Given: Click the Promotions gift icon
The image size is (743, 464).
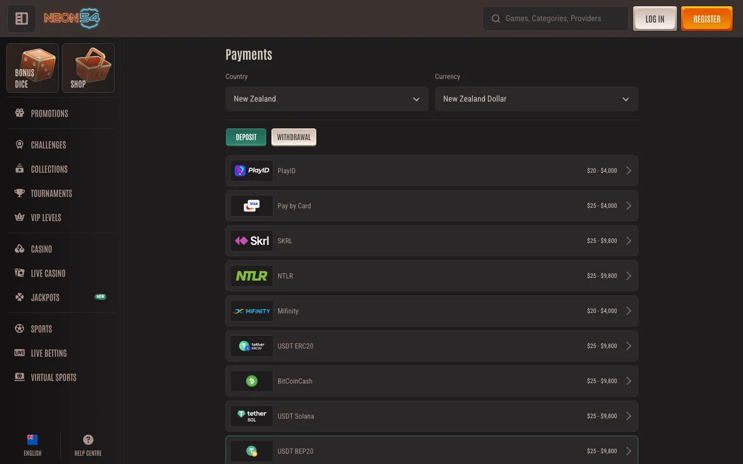Looking at the screenshot, I should (19, 113).
